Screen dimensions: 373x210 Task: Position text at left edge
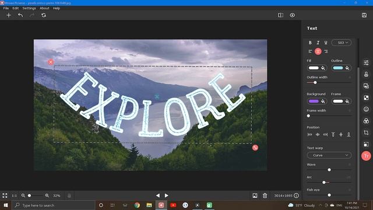point(309,135)
